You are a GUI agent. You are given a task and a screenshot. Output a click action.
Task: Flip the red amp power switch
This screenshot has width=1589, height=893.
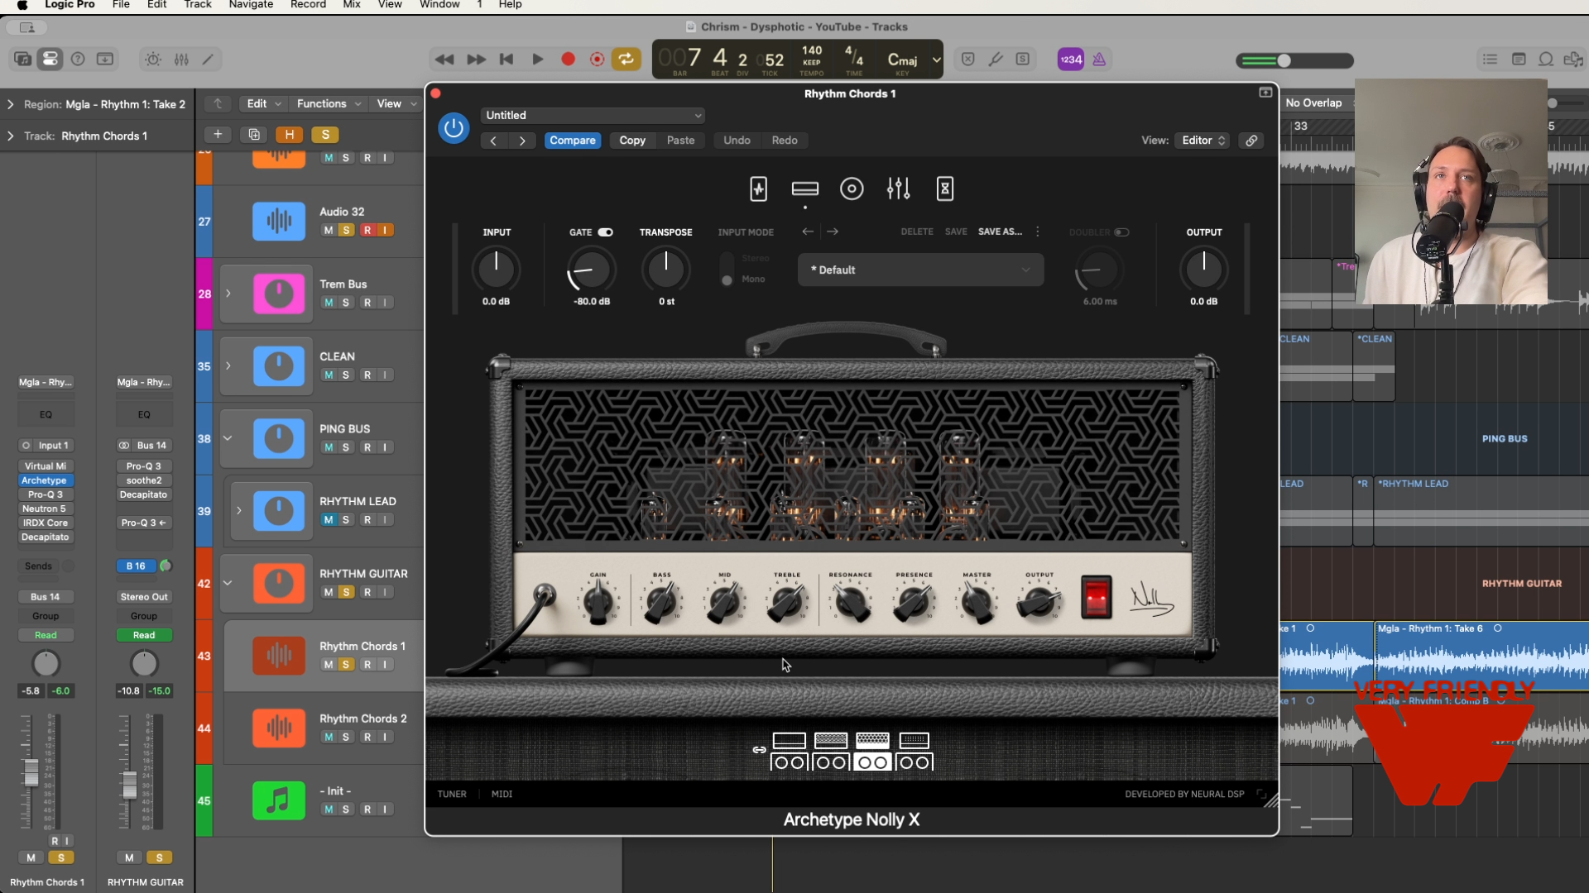pos(1096,597)
